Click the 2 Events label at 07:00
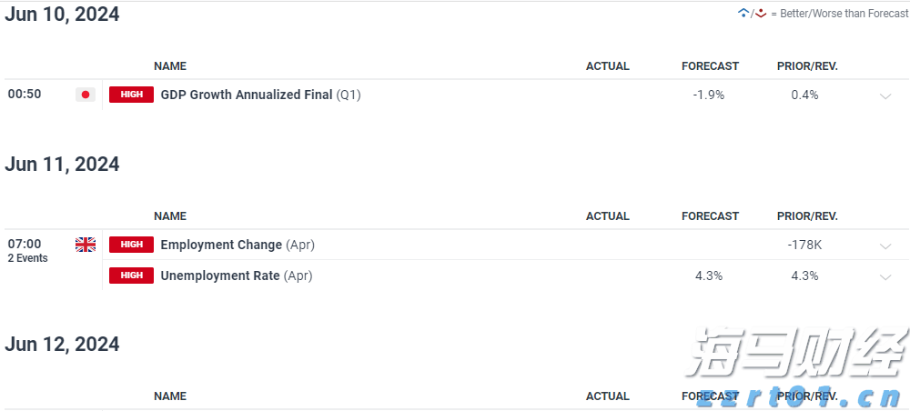 tap(28, 258)
